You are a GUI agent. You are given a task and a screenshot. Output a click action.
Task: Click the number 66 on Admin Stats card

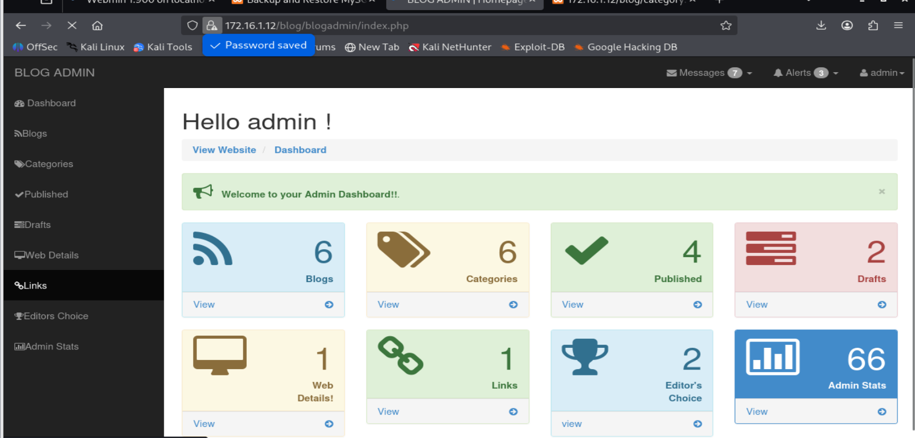point(866,359)
